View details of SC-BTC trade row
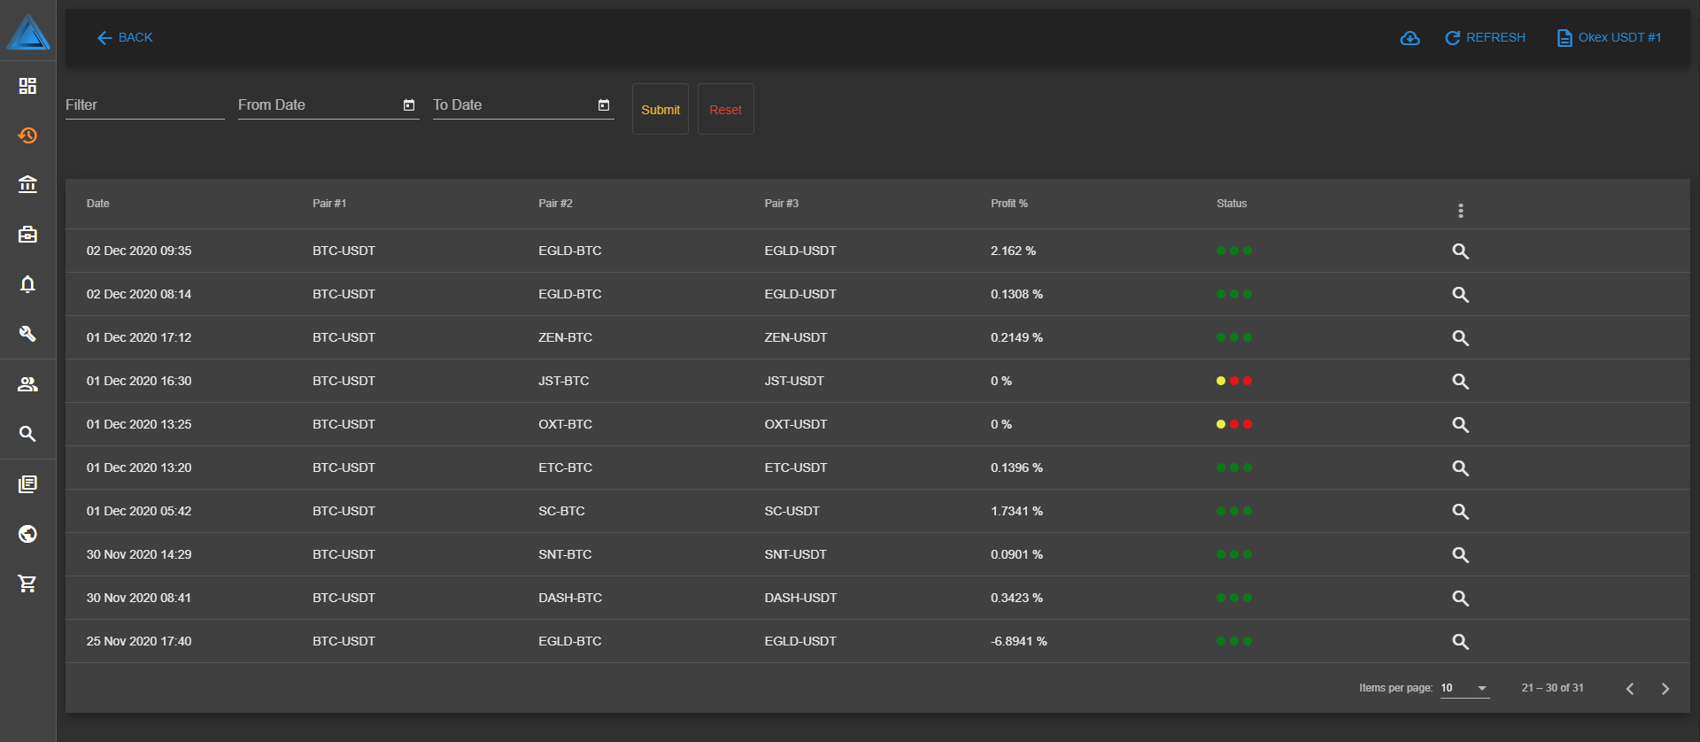 pos(1460,512)
